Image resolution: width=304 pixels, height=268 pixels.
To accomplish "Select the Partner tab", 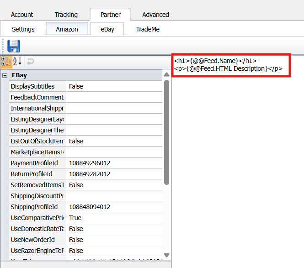I will click(110, 15).
